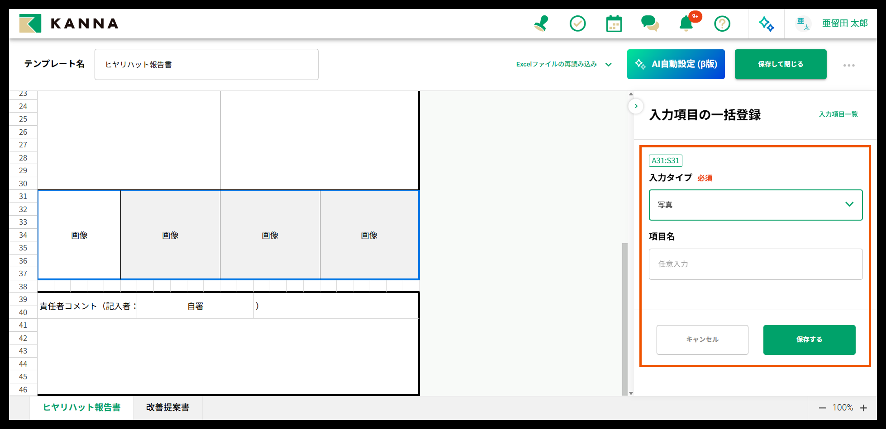Expand the 入力タイプ 写真 dropdown
The image size is (886, 429).
point(755,205)
